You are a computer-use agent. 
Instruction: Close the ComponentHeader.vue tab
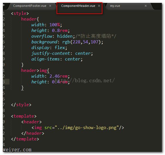(99, 6)
